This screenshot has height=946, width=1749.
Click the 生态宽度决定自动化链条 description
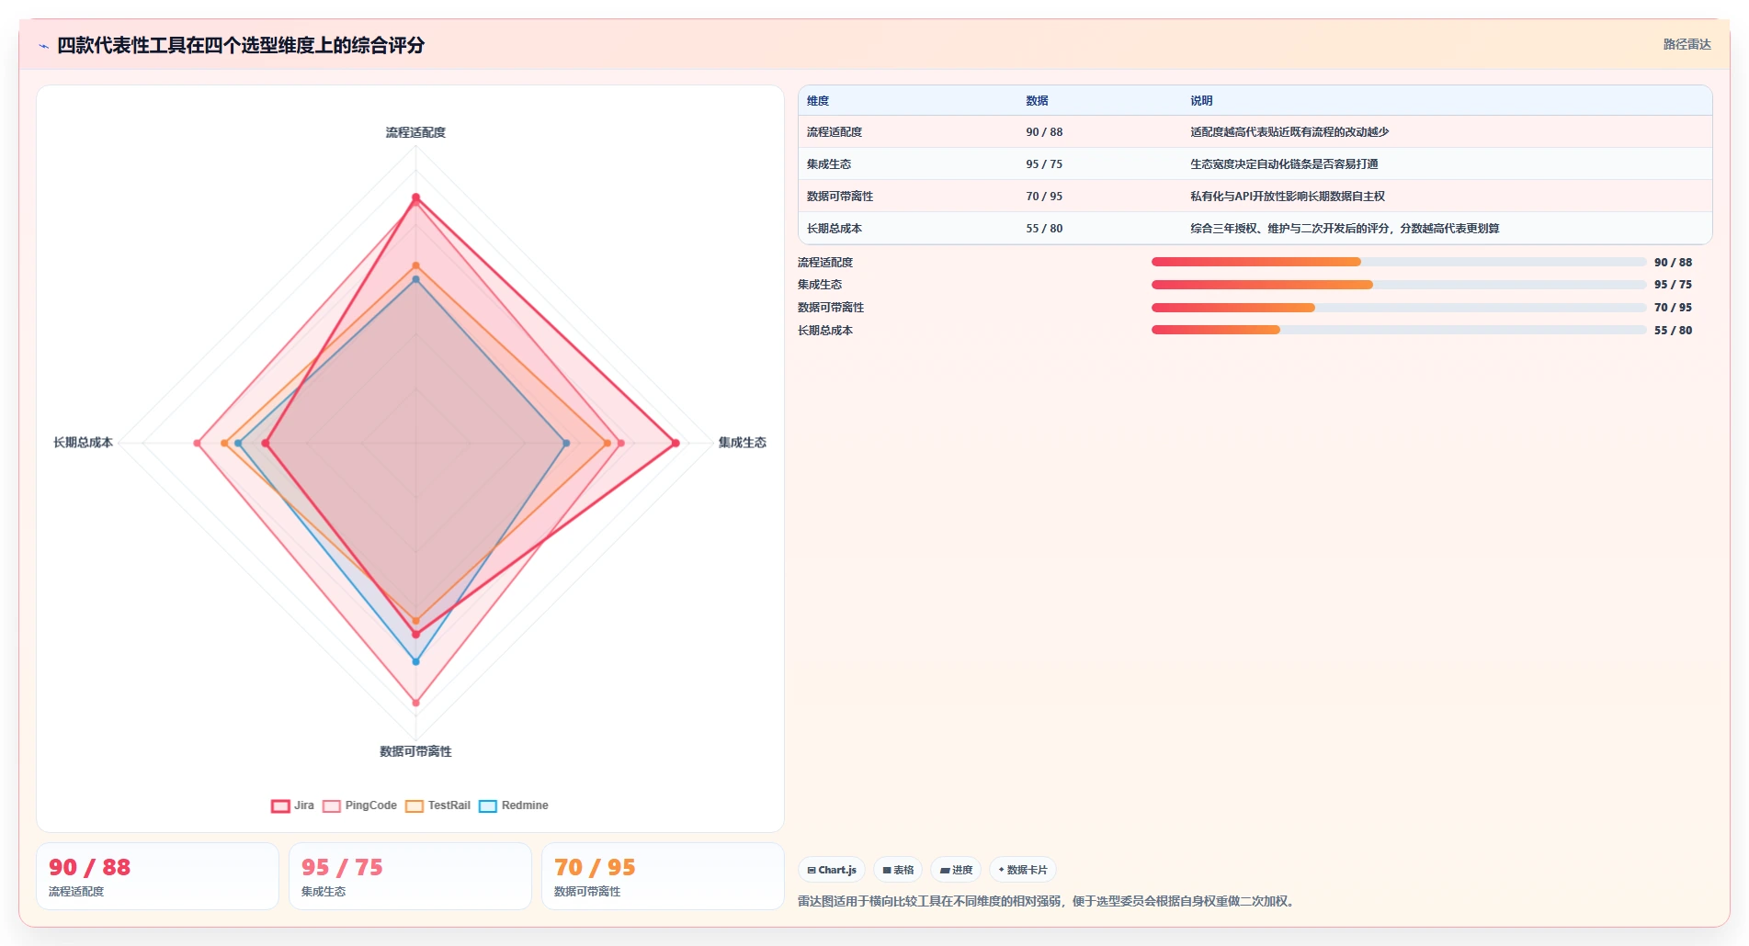1284,164
